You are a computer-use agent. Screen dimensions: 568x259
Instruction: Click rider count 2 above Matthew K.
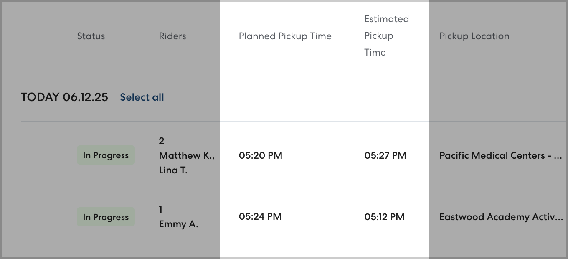[162, 141]
